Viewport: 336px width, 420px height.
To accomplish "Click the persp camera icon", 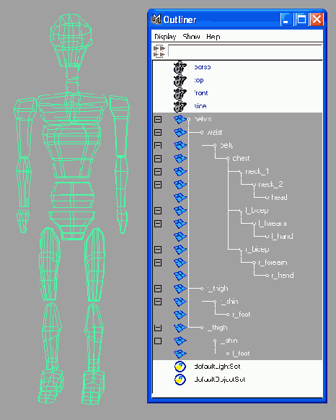I will click(180, 67).
